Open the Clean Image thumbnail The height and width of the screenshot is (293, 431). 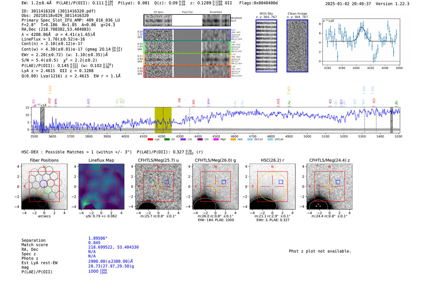click(x=297, y=46)
